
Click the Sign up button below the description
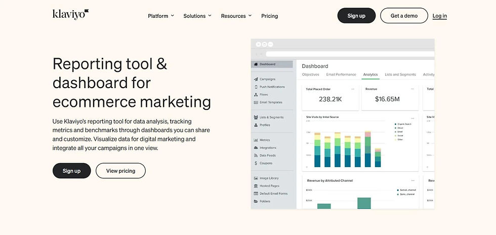[x=71, y=171]
